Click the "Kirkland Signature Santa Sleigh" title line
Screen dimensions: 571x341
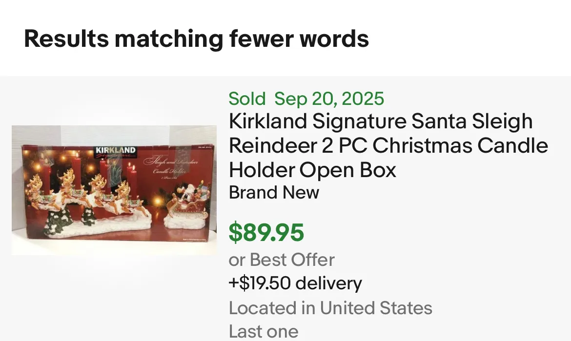pos(381,121)
